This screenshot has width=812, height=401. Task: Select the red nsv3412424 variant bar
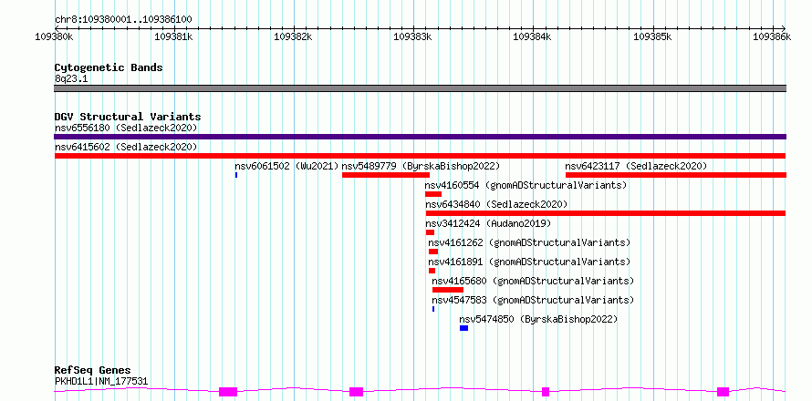[430, 232]
